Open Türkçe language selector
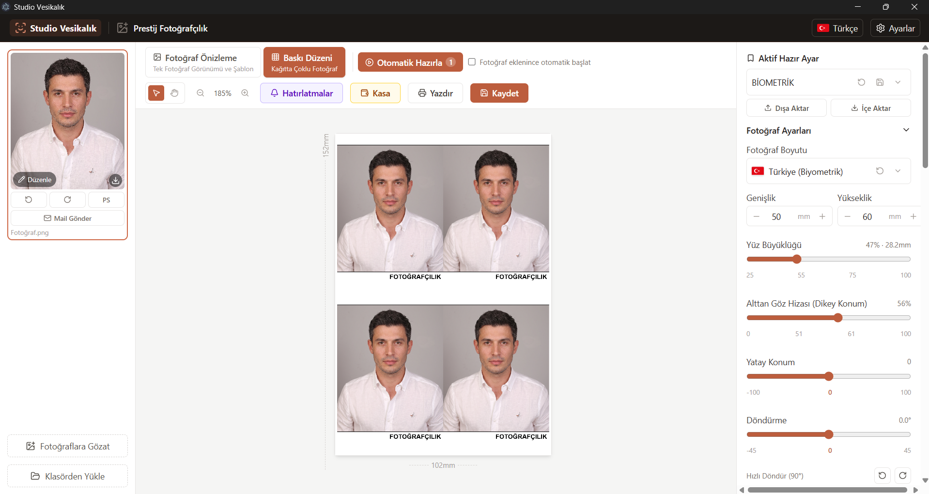 (x=837, y=28)
